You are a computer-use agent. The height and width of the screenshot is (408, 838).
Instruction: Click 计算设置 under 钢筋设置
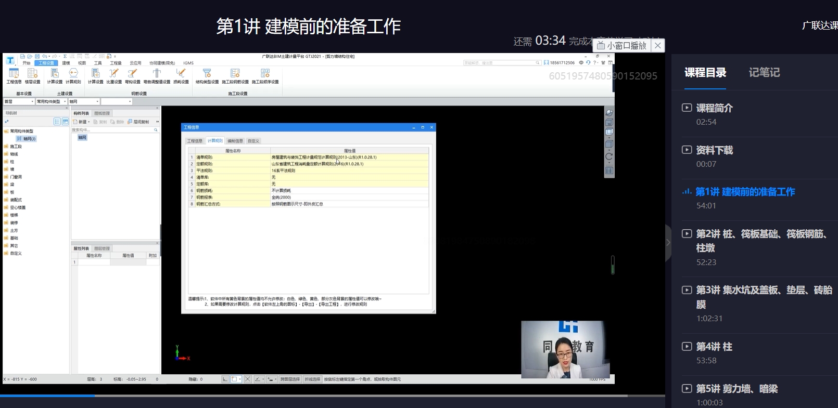tap(95, 76)
